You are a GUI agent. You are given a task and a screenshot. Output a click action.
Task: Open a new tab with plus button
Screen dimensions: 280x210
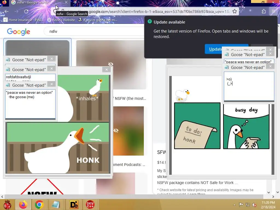pyautogui.click(x=75, y=2)
